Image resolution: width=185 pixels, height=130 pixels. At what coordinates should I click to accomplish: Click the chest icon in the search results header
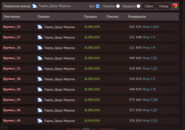[x=35, y=6]
